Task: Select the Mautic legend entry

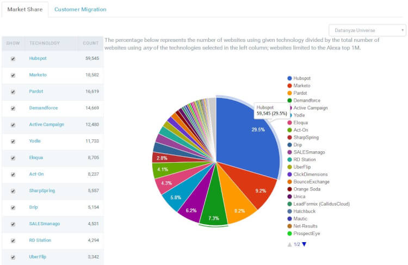Action: [298, 219]
